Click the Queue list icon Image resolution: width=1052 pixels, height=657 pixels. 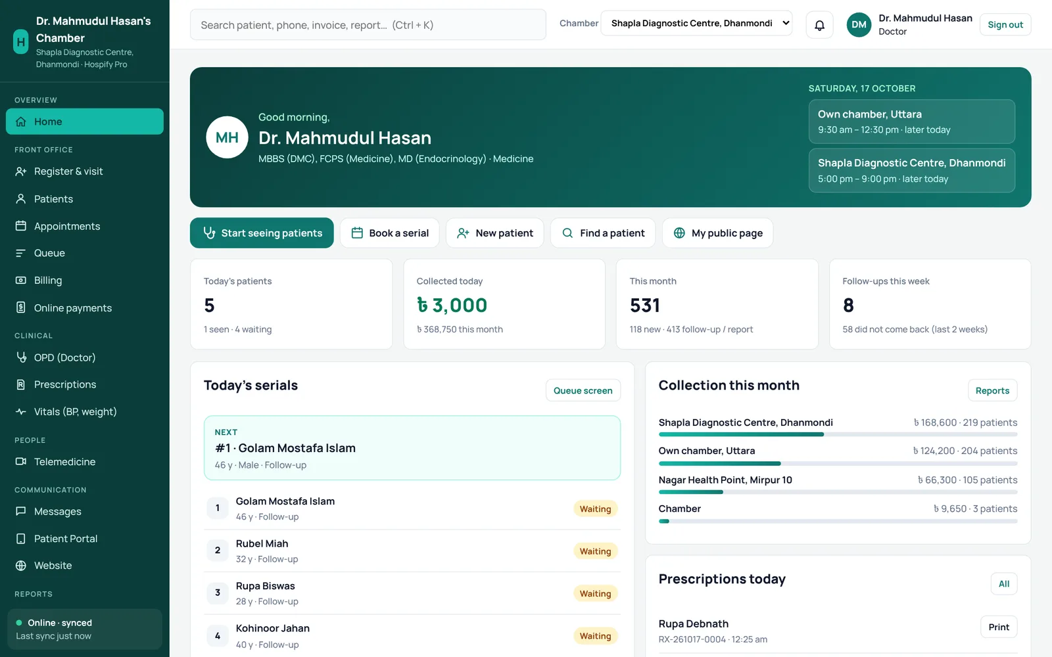(x=21, y=253)
